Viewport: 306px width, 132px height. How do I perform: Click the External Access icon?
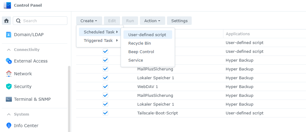9,61
